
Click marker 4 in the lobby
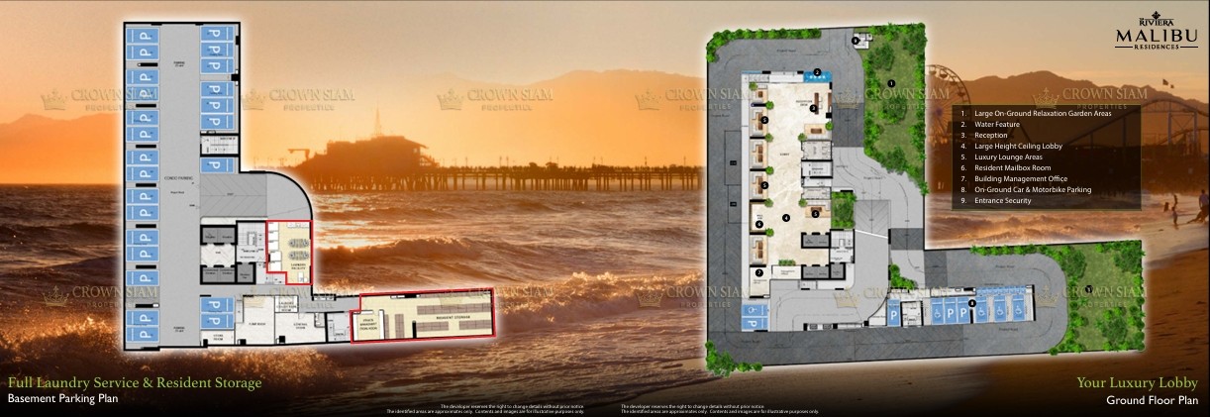point(786,217)
